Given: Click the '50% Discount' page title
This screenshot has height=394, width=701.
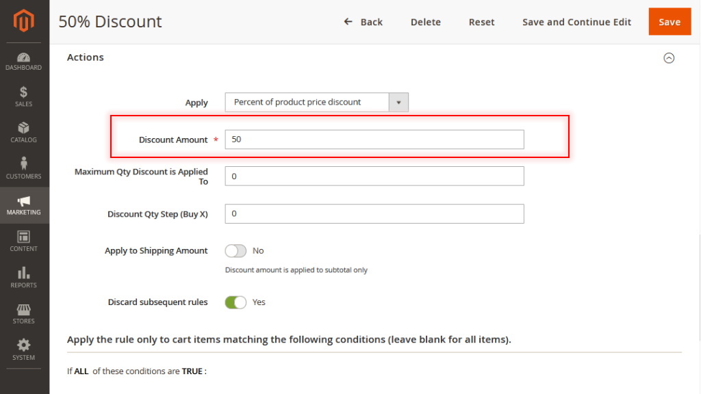Looking at the screenshot, I should point(110,21).
